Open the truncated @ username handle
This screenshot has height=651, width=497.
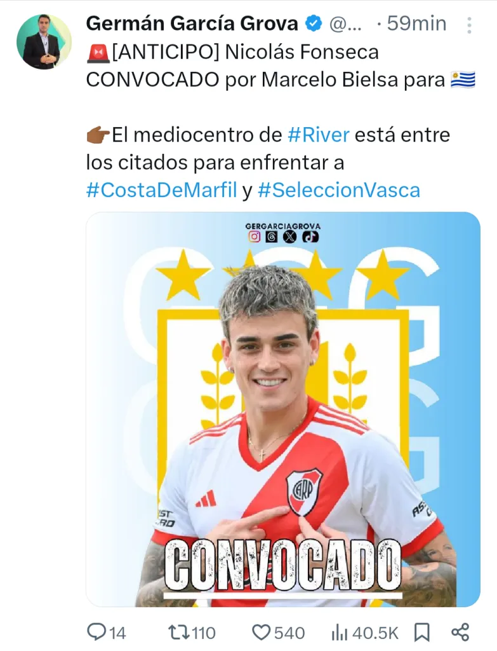(345, 24)
